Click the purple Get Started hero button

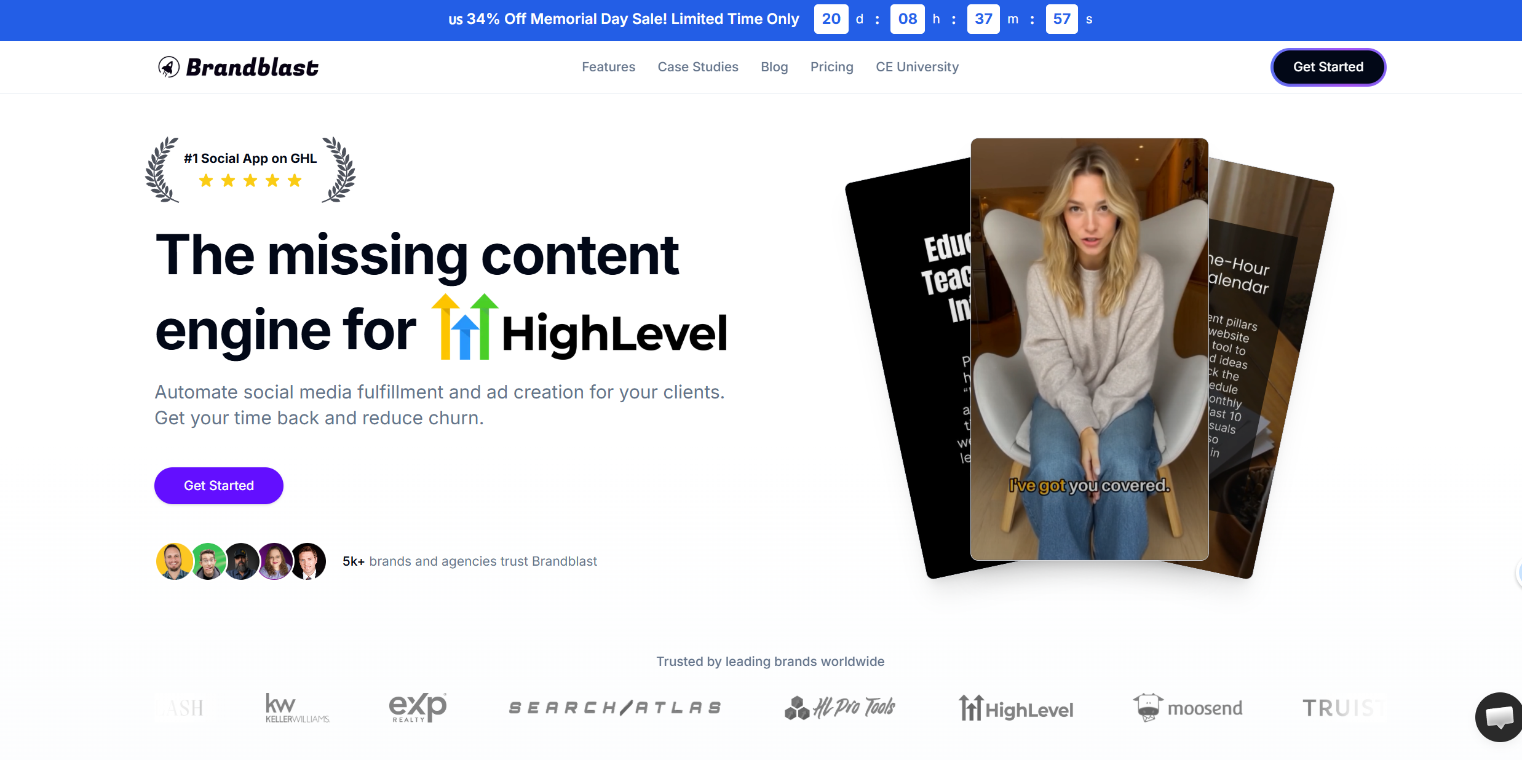219,486
